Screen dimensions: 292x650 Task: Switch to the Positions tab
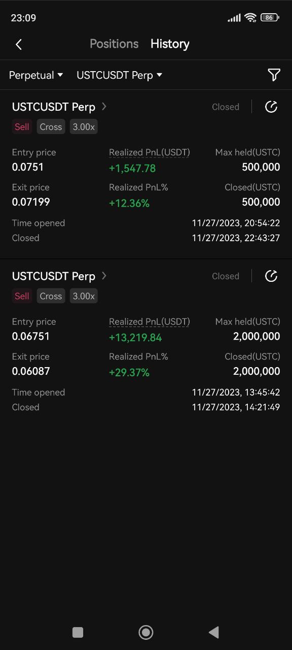click(114, 44)
